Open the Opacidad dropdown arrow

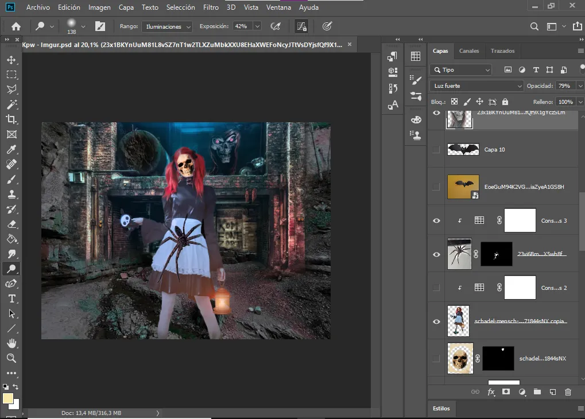coord(580,86)
